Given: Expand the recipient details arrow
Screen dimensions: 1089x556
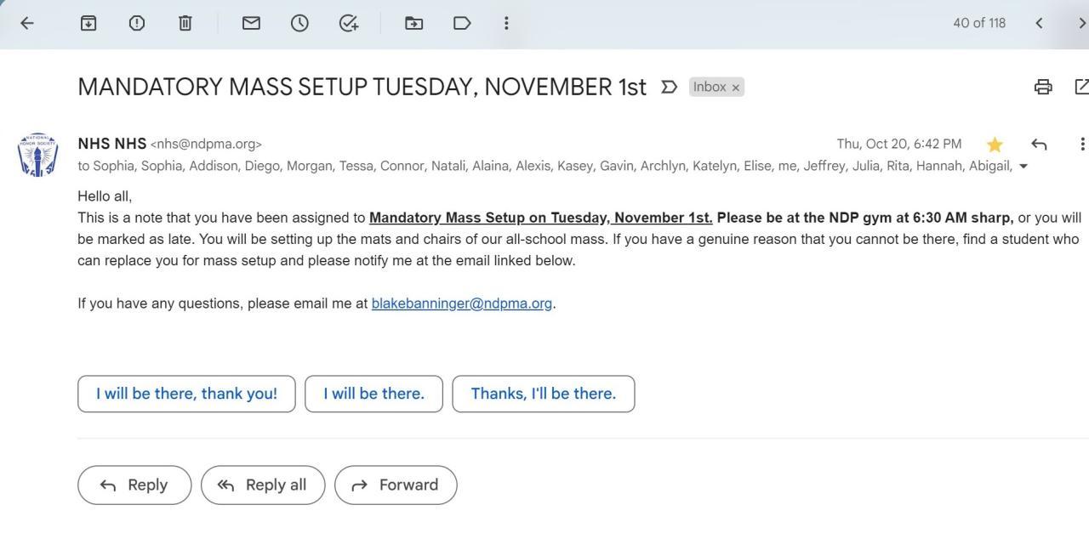Looking at the screenshot, I should pyautogui.click(x=1023, y=167).
